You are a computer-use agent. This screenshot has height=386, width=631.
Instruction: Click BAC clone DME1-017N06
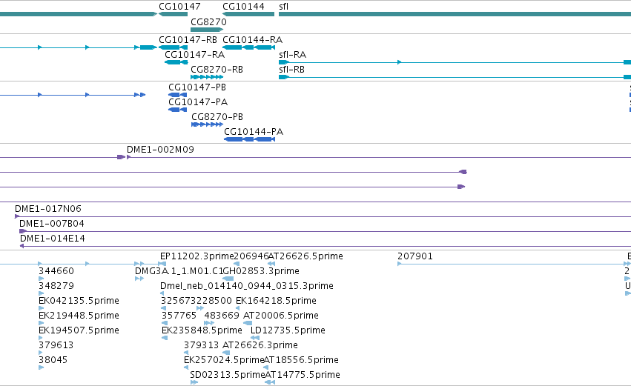tap(48, 209)
